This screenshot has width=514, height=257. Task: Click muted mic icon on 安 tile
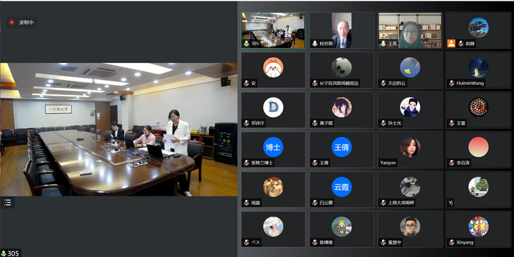246,83
